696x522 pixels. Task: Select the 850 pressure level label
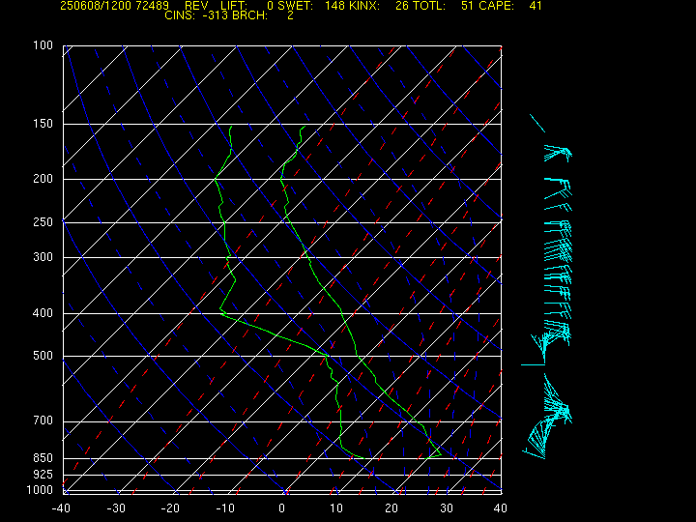[43, 457]
